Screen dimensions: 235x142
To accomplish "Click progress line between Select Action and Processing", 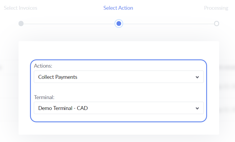I will (x=168, y=24).
